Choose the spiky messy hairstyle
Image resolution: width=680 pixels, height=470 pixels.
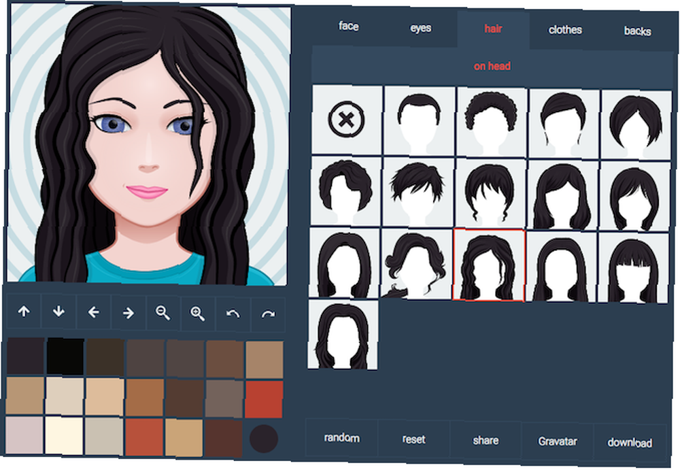point(418,192)
